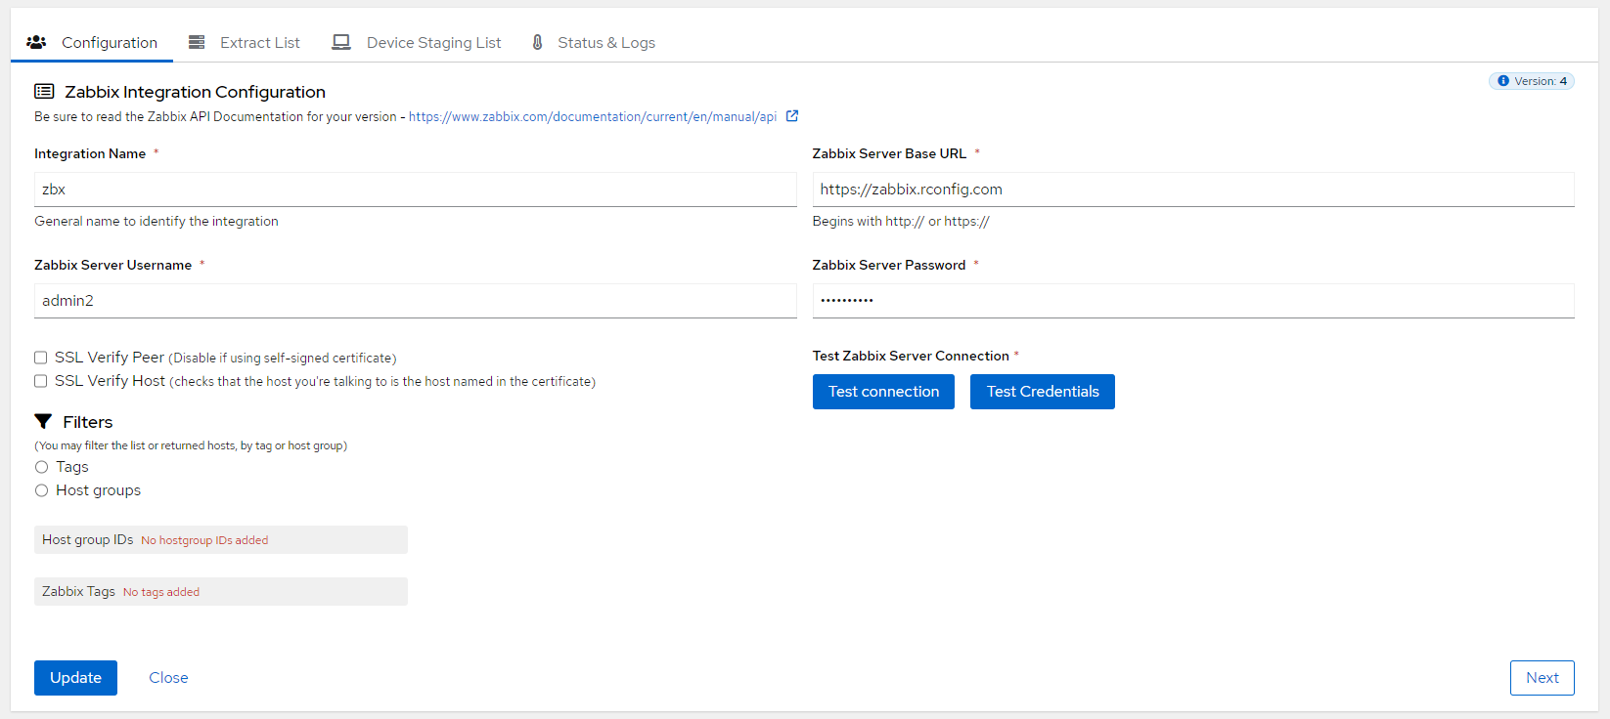Click the Zabbix Integration Configuration list icon

click(x=44, y=91)
